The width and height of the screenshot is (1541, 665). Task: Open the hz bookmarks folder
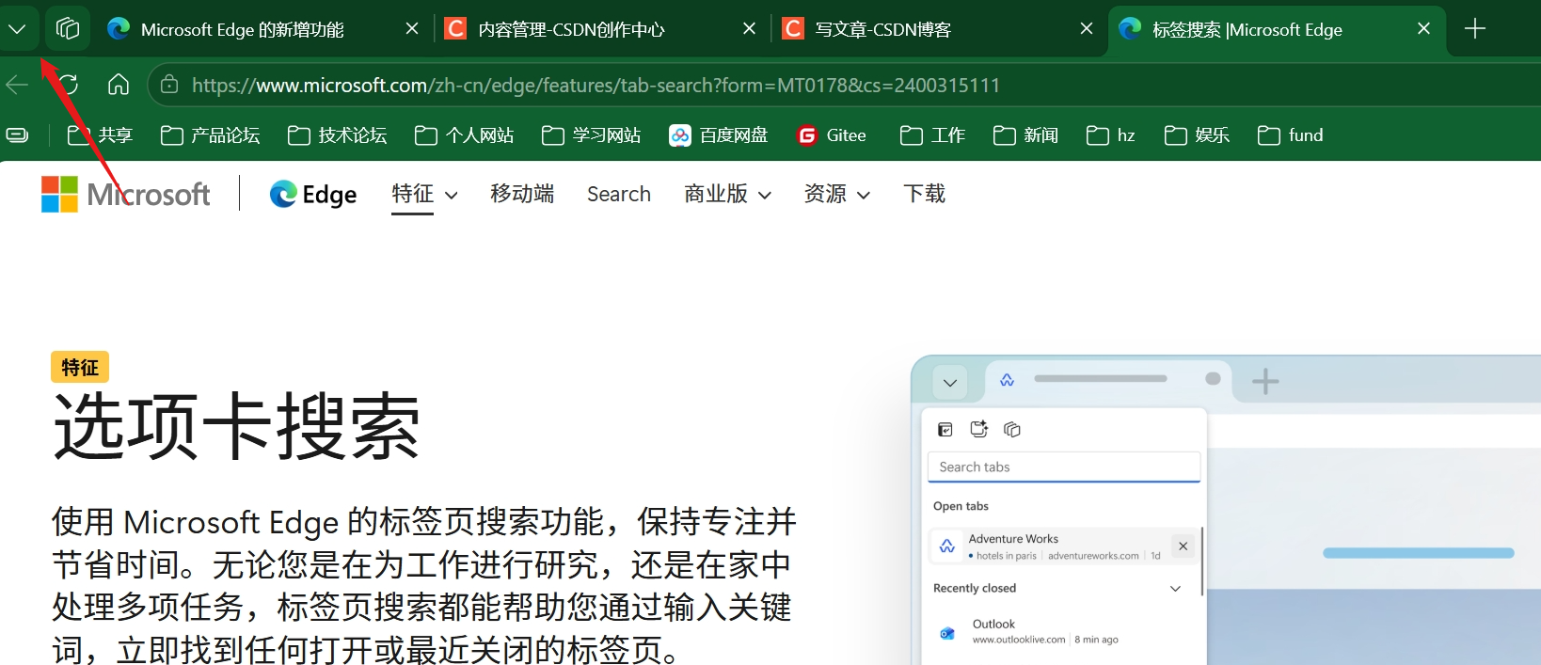pos(1110,135)
